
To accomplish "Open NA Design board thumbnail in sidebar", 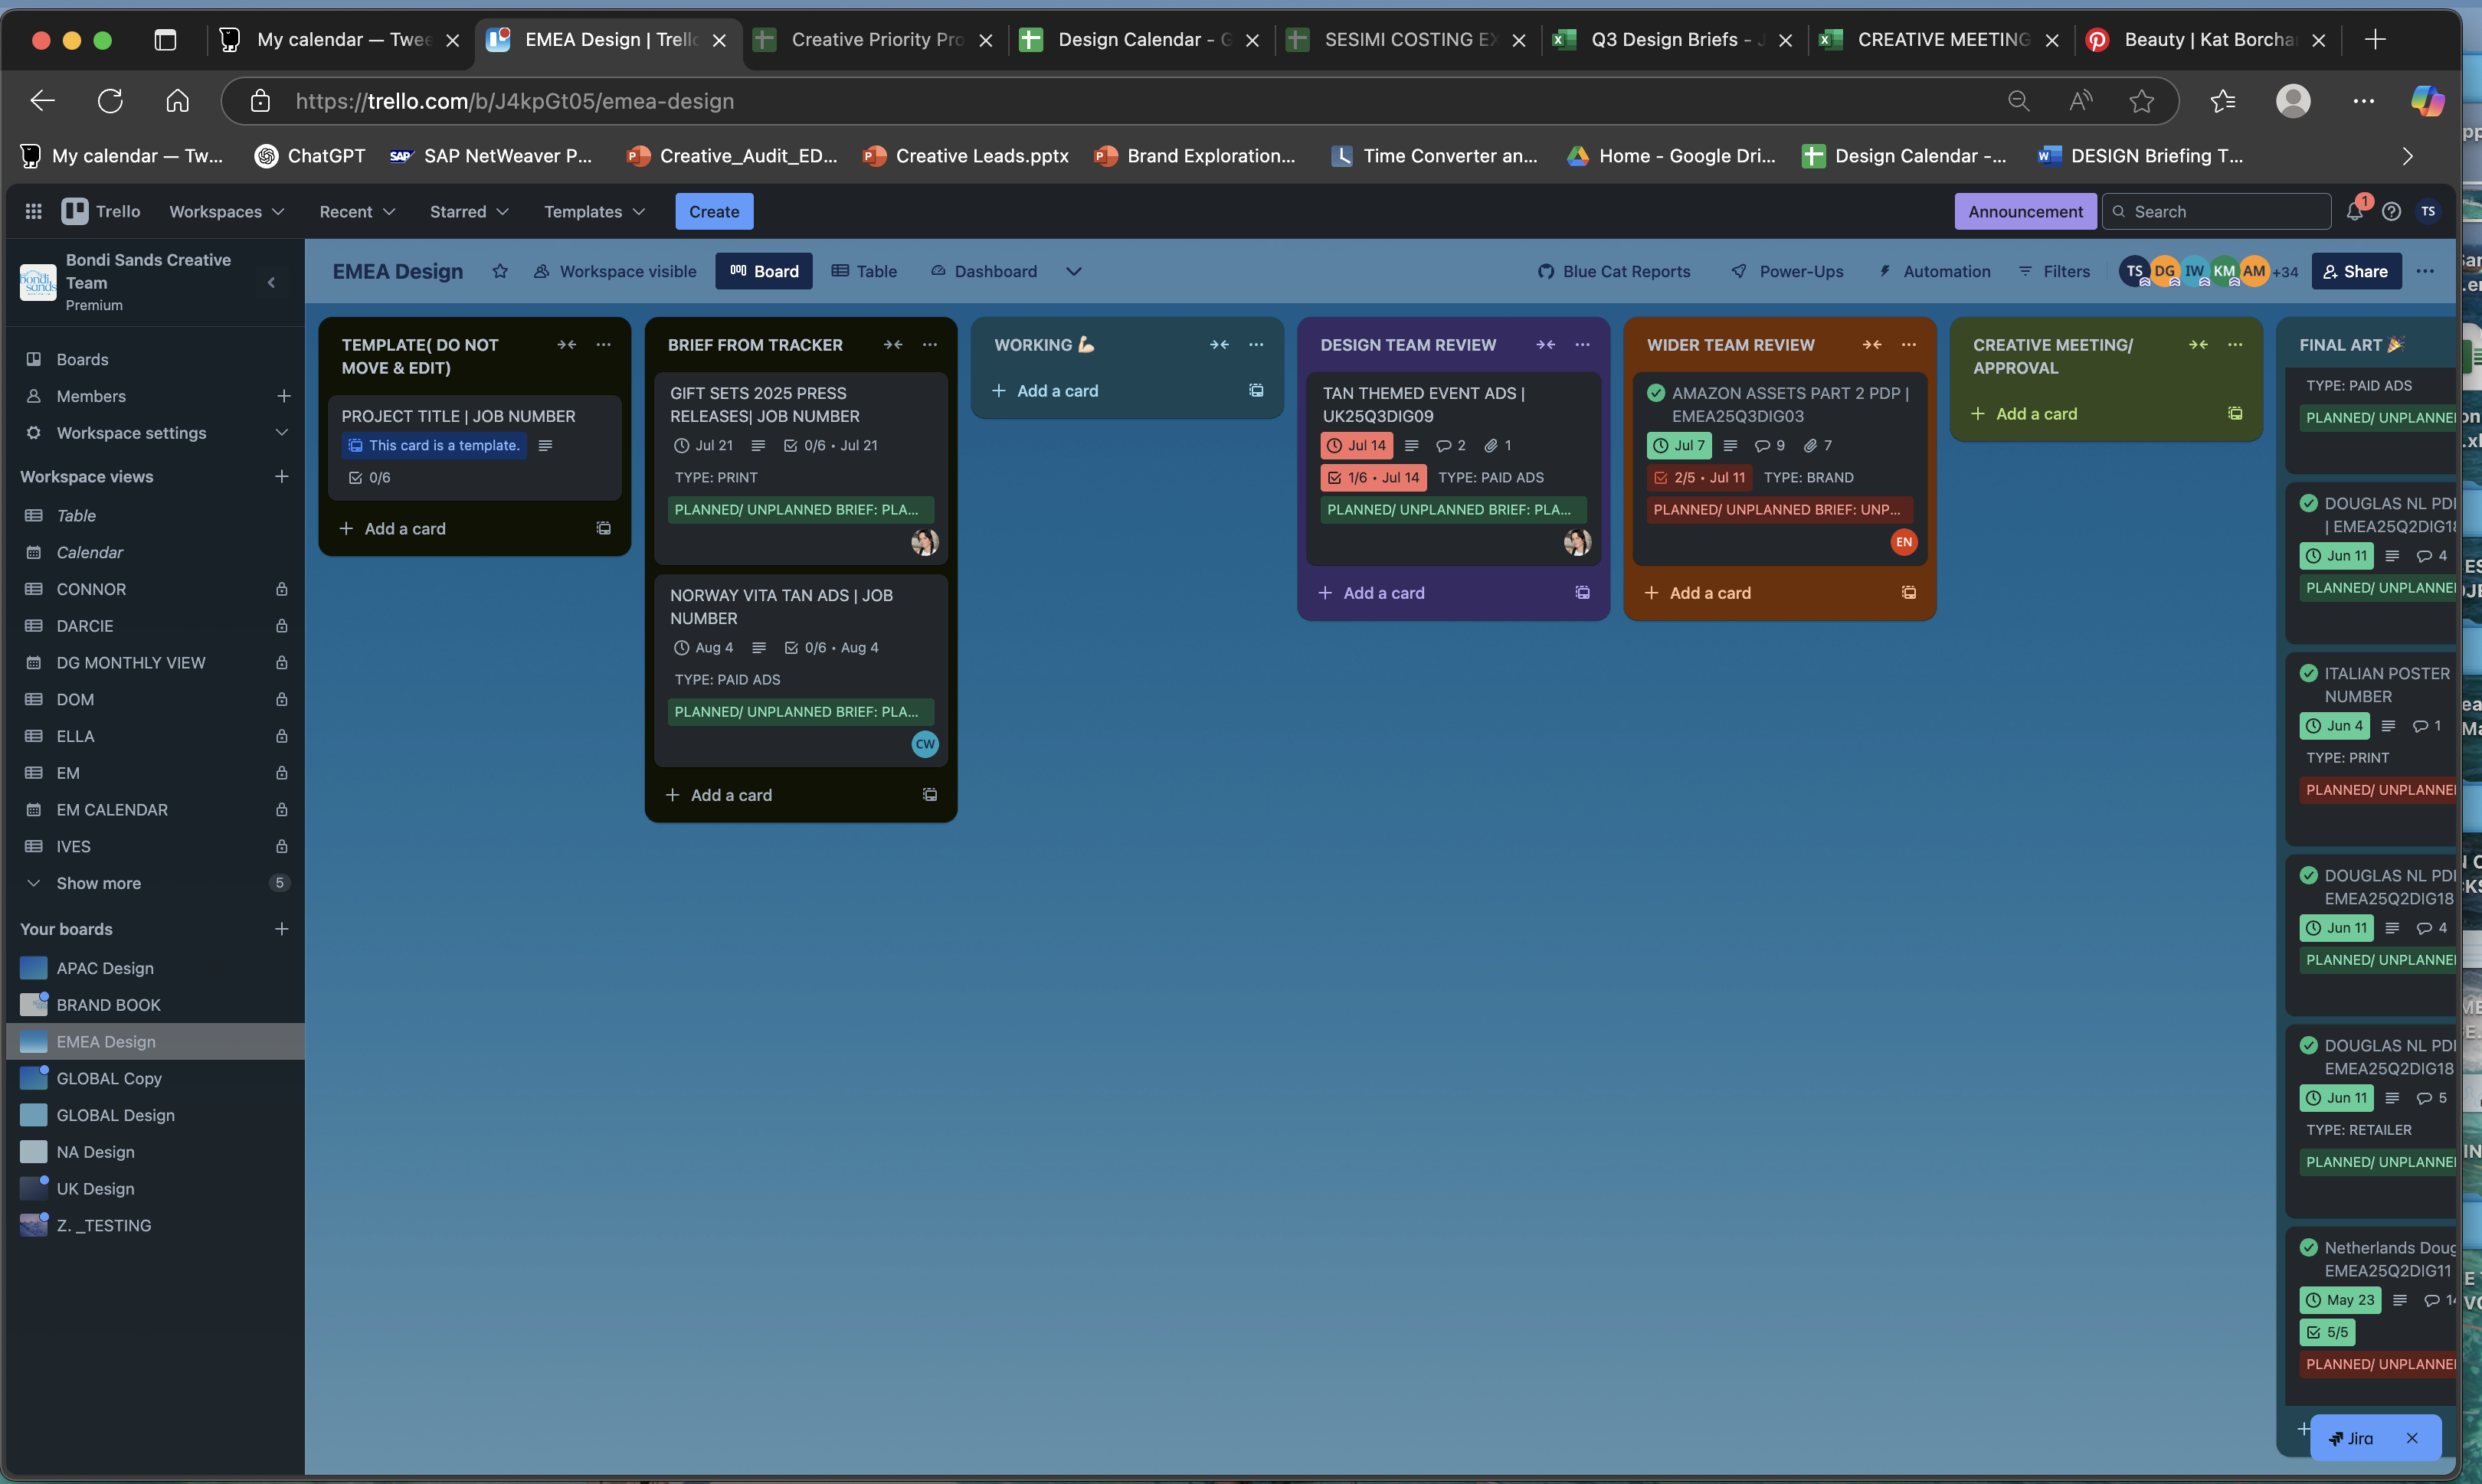I will tap(33, 1152).
